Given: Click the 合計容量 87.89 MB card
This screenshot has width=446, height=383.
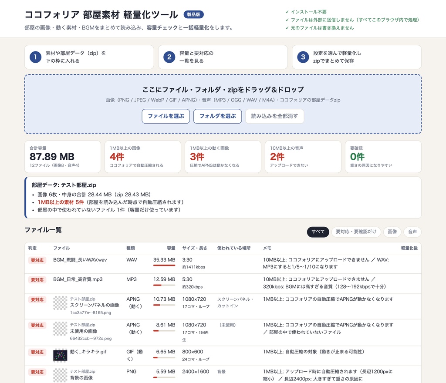Looking at the screenshot, I should point(63,157).
